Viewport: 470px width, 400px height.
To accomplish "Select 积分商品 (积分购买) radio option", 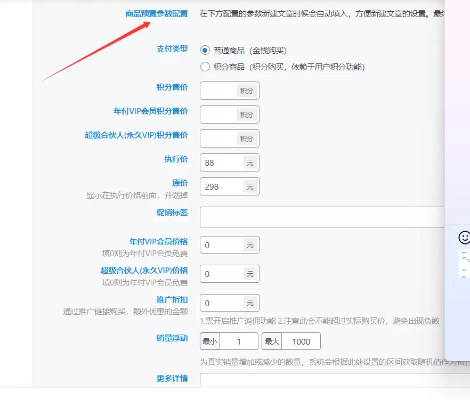I will click(205, 67).
